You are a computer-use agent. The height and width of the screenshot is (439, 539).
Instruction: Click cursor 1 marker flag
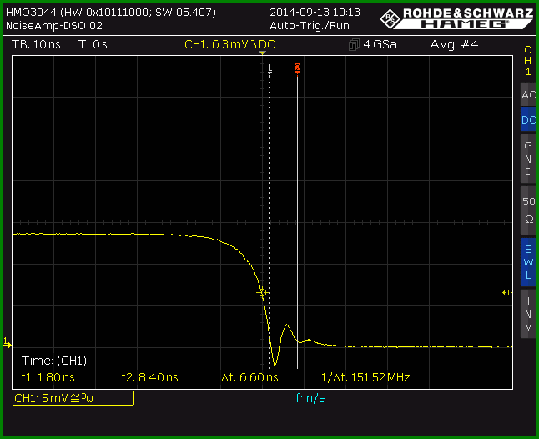[269, 68]
